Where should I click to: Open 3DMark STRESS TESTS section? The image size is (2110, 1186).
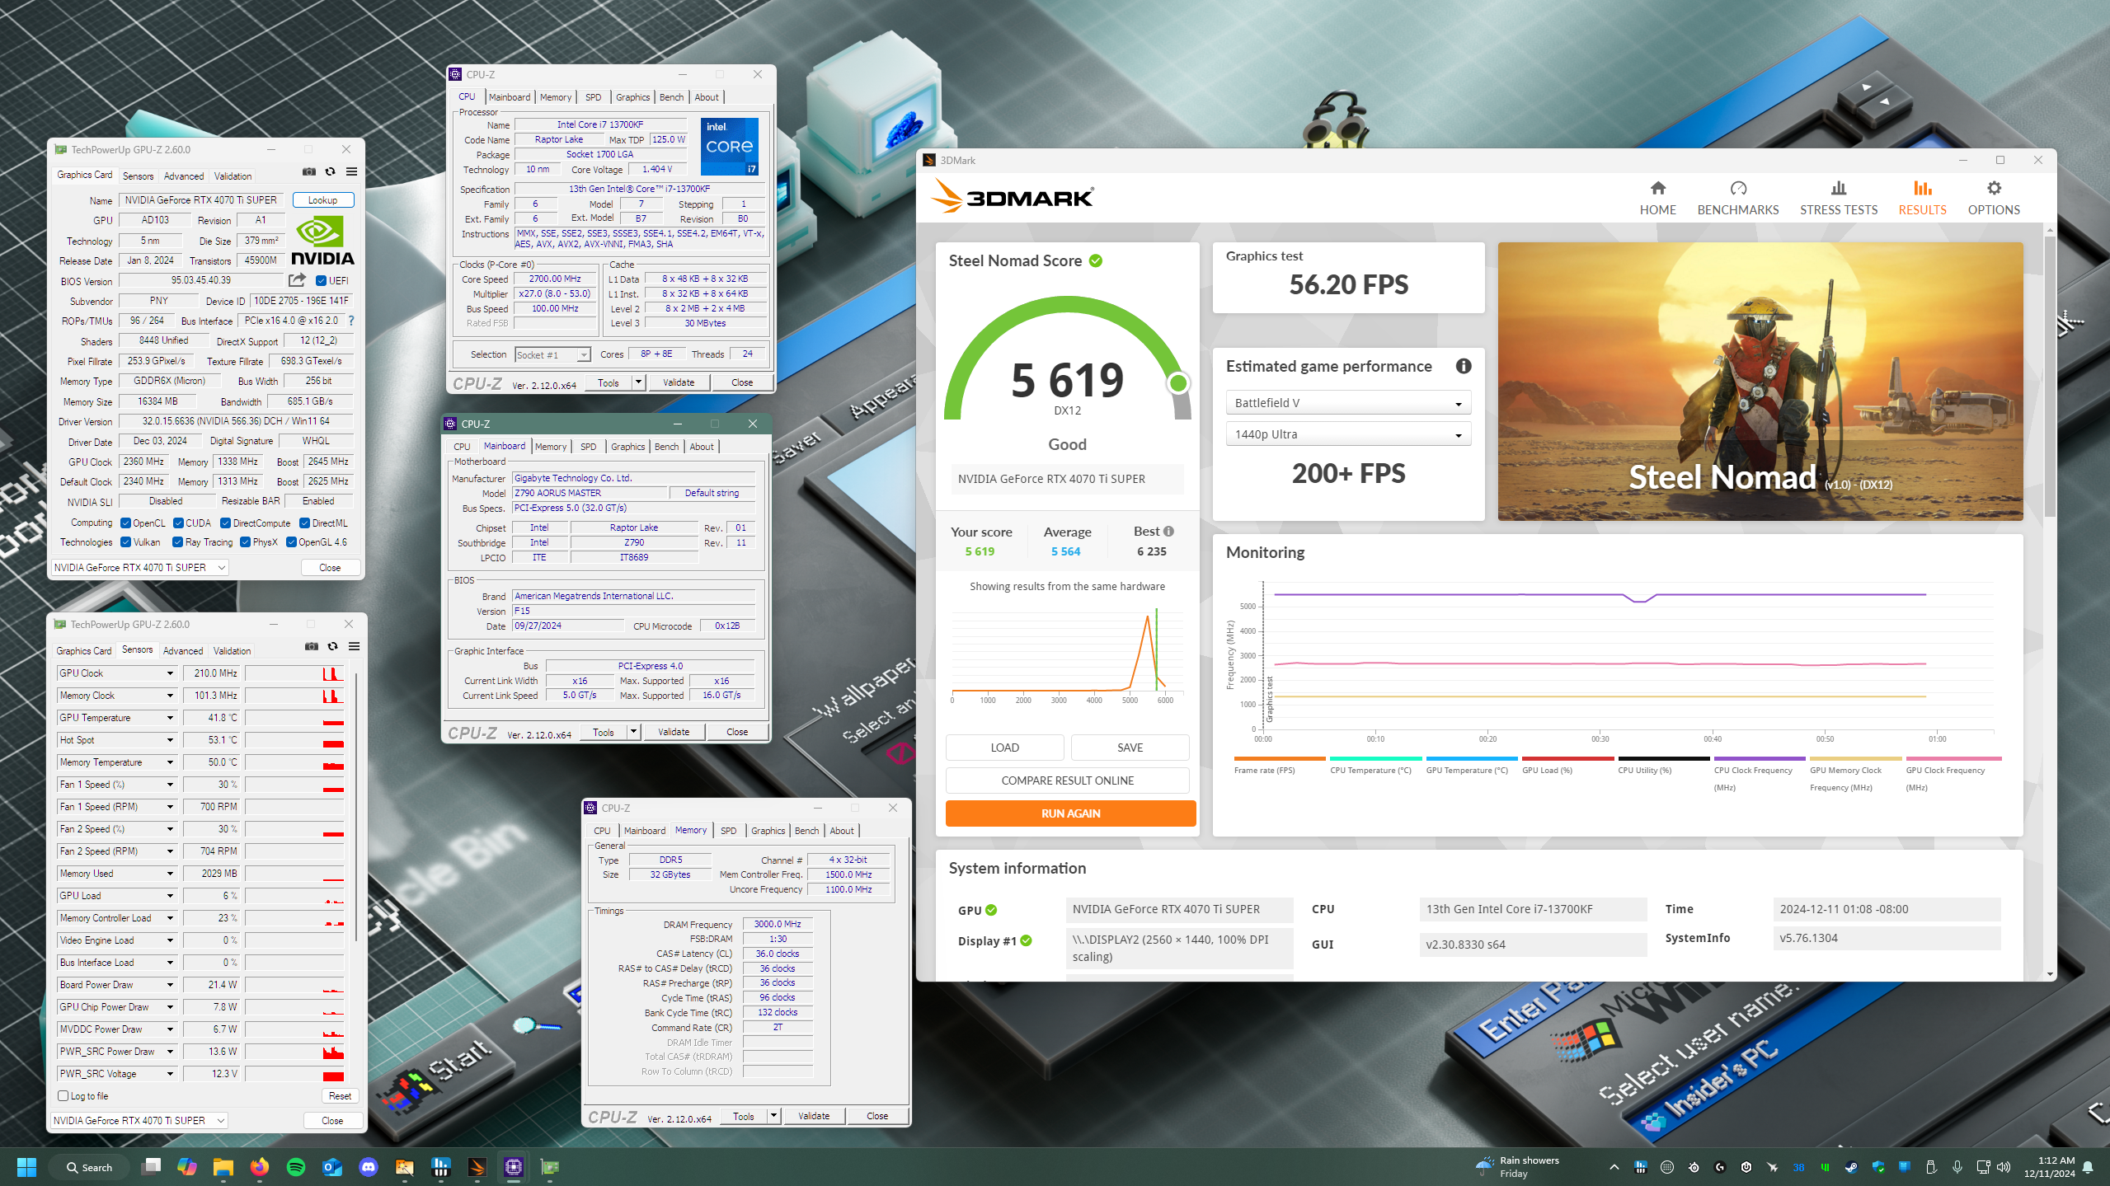pyautogui.click(x=1838, y=198)
